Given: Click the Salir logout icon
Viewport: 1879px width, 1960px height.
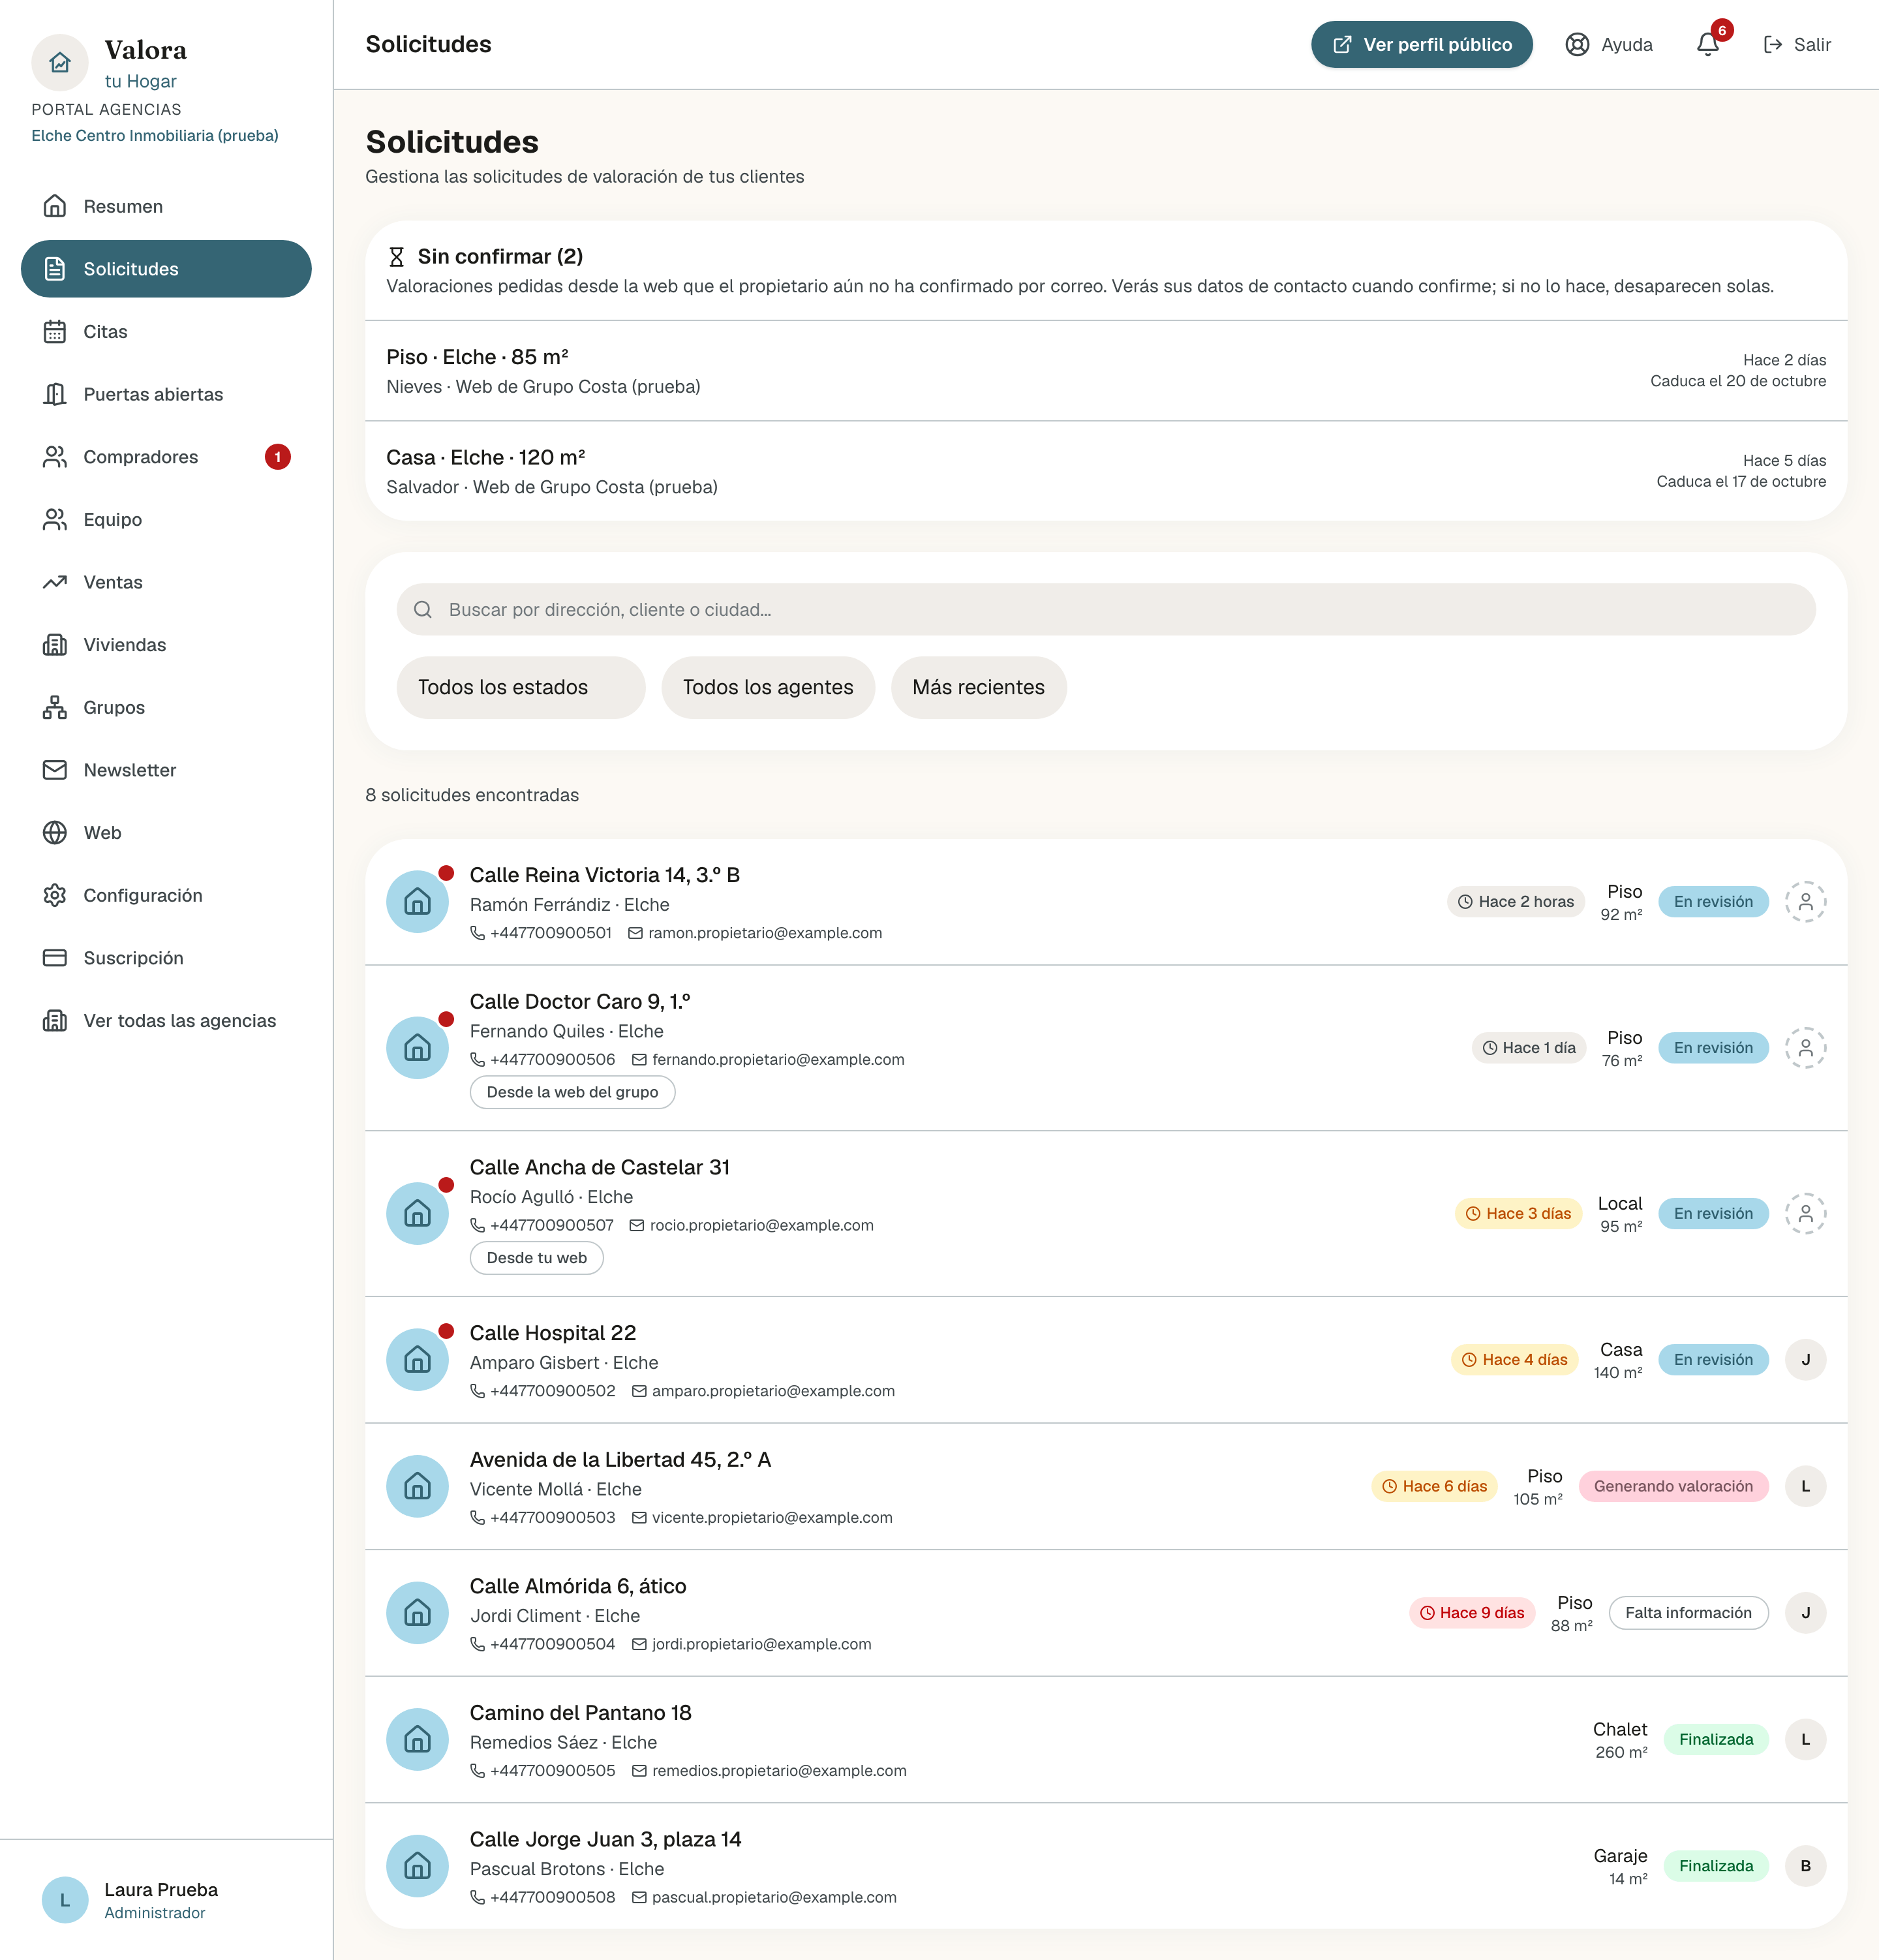Looking at the screenshot, I should (1772, 45).
